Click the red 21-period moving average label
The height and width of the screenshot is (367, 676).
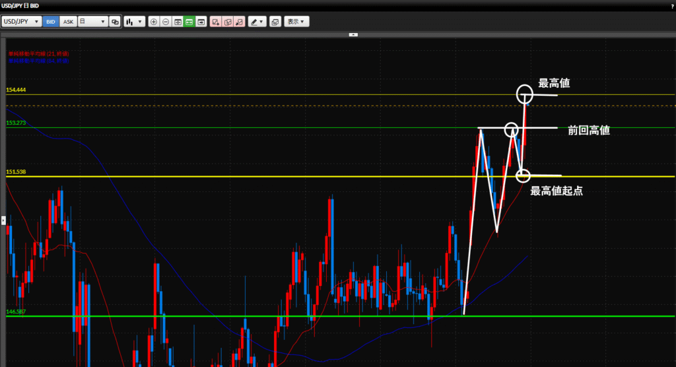(x=38, y=53)
